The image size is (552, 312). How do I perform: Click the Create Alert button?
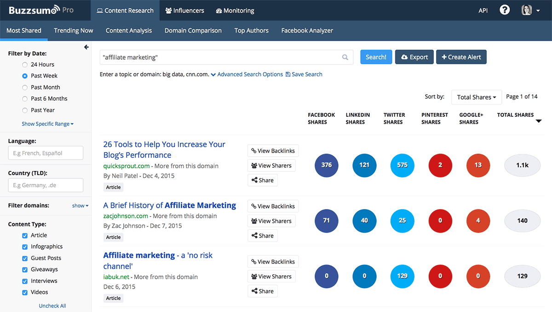(461, 57)
